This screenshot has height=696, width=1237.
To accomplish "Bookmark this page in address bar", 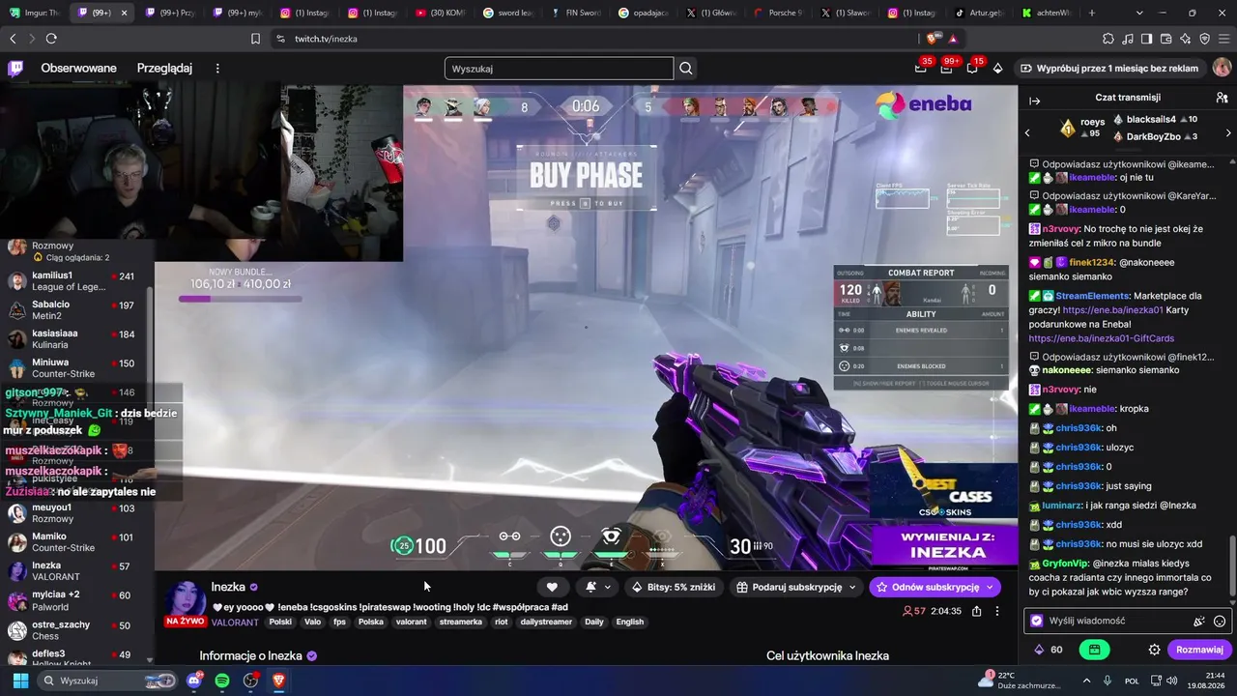I will 255,39.
